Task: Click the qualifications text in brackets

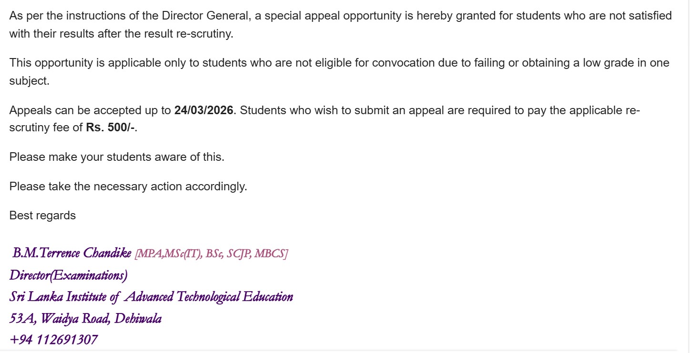Action: 212,254
